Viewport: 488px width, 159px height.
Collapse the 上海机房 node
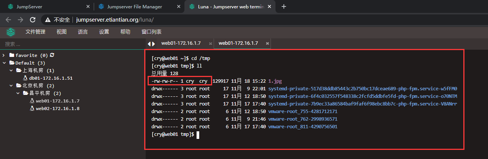coord(11,71)
